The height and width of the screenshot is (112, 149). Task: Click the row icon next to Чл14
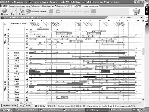coord(8,87)
